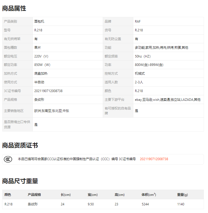
Task: Select 是 next to 有可授权的自有品牌
Action: click(137, 111)
